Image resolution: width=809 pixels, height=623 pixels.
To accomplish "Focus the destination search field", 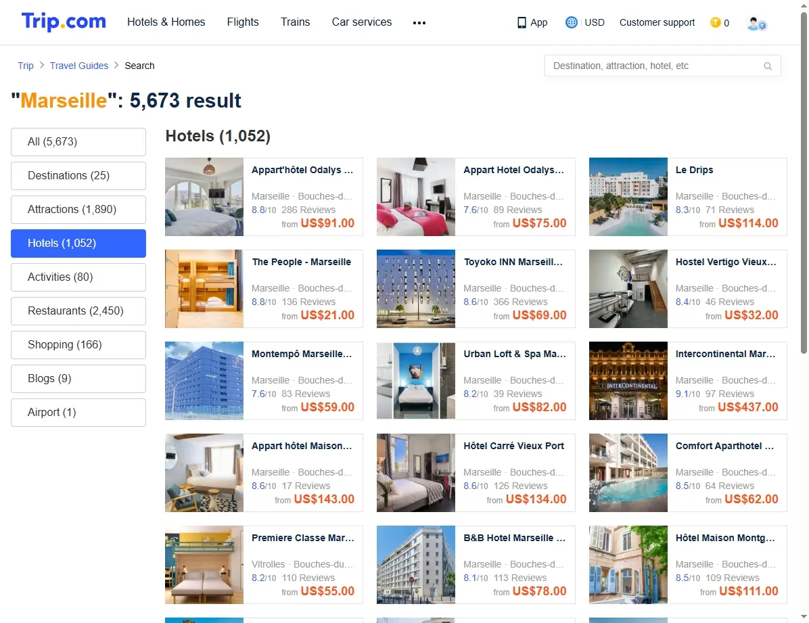I will pyautogui.click(x=662, y=66).
